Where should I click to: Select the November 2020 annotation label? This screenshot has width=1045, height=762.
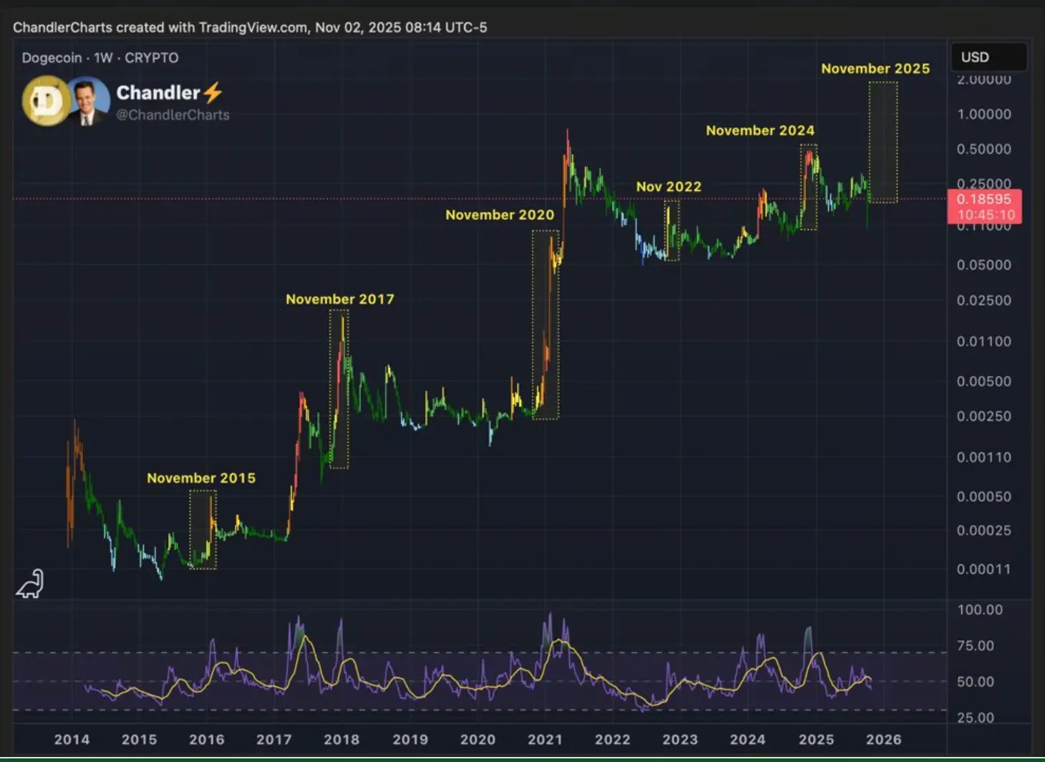click(500, 214)
